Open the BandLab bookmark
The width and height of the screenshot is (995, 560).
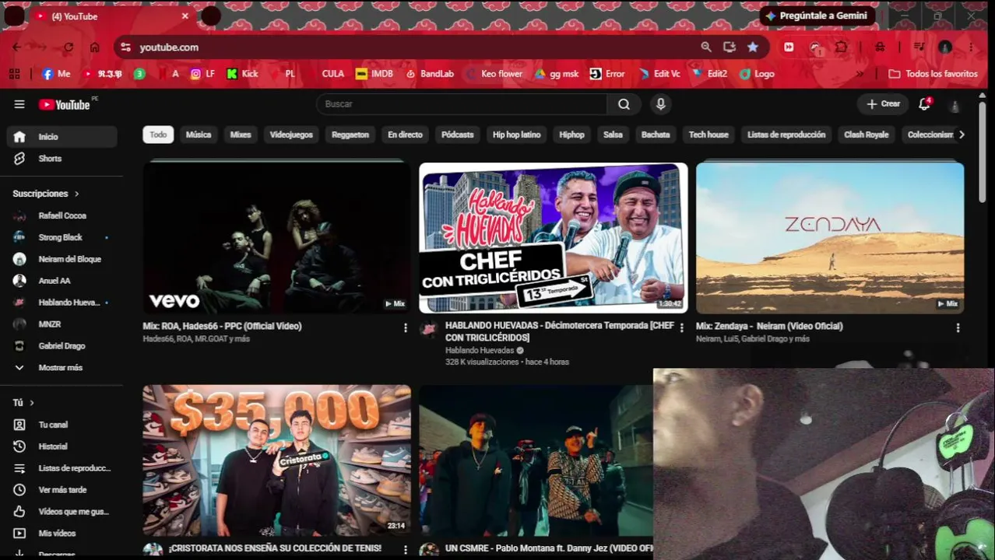coord(430,74)
